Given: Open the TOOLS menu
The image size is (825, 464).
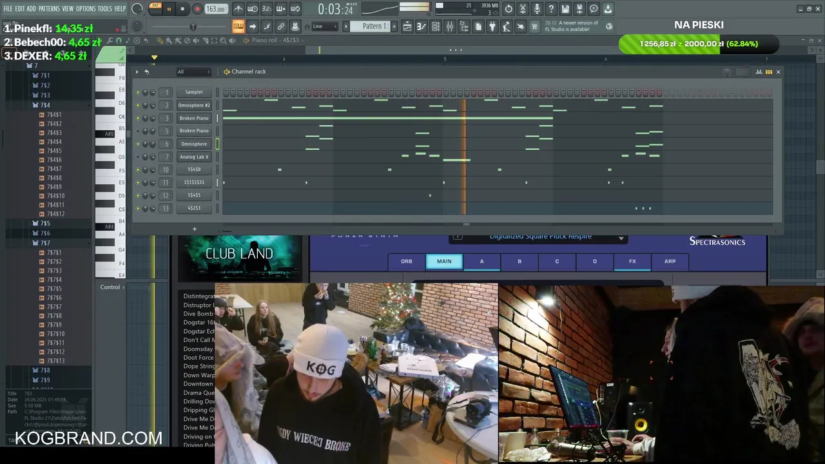Looking at the screenshot, I should [x=104, y=8].
